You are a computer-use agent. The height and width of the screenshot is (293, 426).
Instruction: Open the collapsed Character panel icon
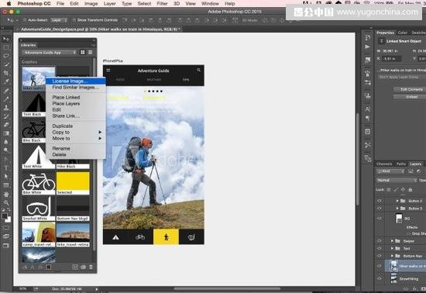(368, 109)
